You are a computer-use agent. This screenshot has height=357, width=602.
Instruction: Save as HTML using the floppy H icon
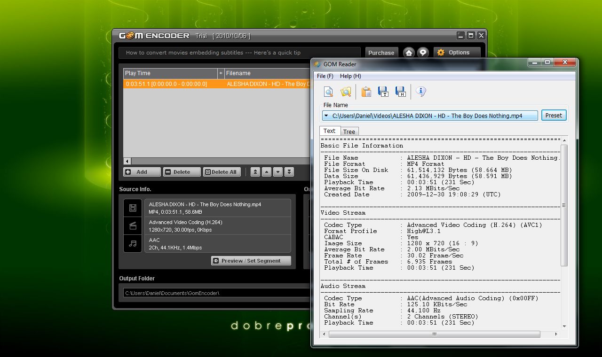(401, 92)
